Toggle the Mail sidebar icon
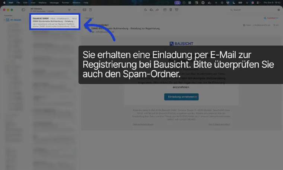The width and height of the screenshot is (283, 170). point(23,10)
